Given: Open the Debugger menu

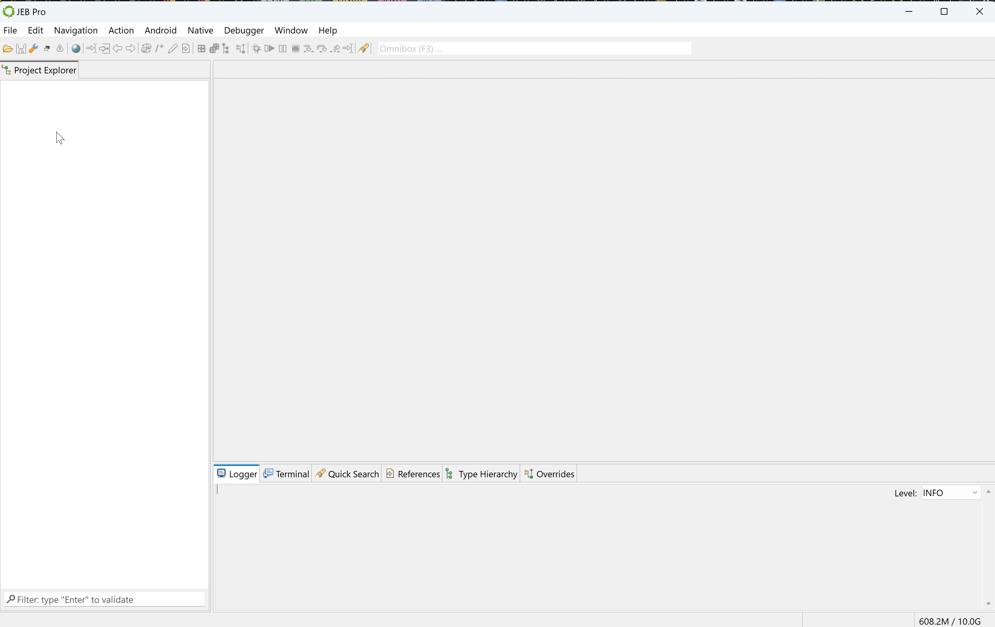Looking at the screenshot, I should point(244,30).
